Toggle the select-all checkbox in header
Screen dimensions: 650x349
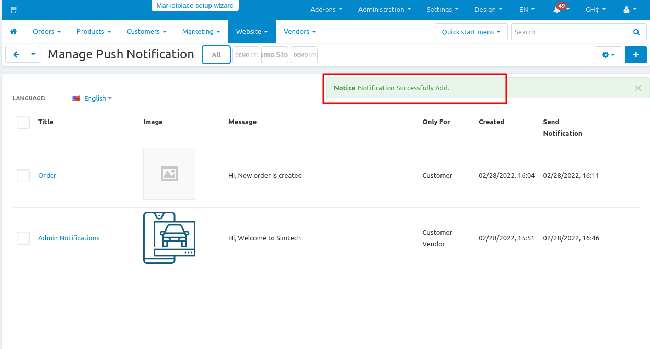point(24,122)
